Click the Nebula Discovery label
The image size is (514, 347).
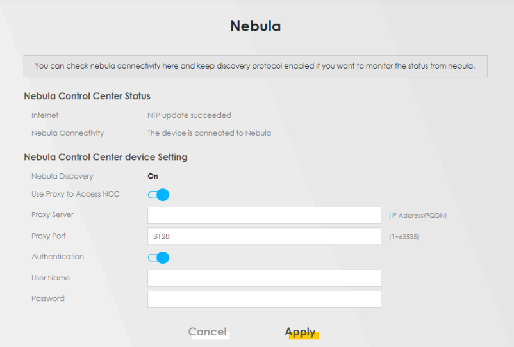click(x=62, y=176)
